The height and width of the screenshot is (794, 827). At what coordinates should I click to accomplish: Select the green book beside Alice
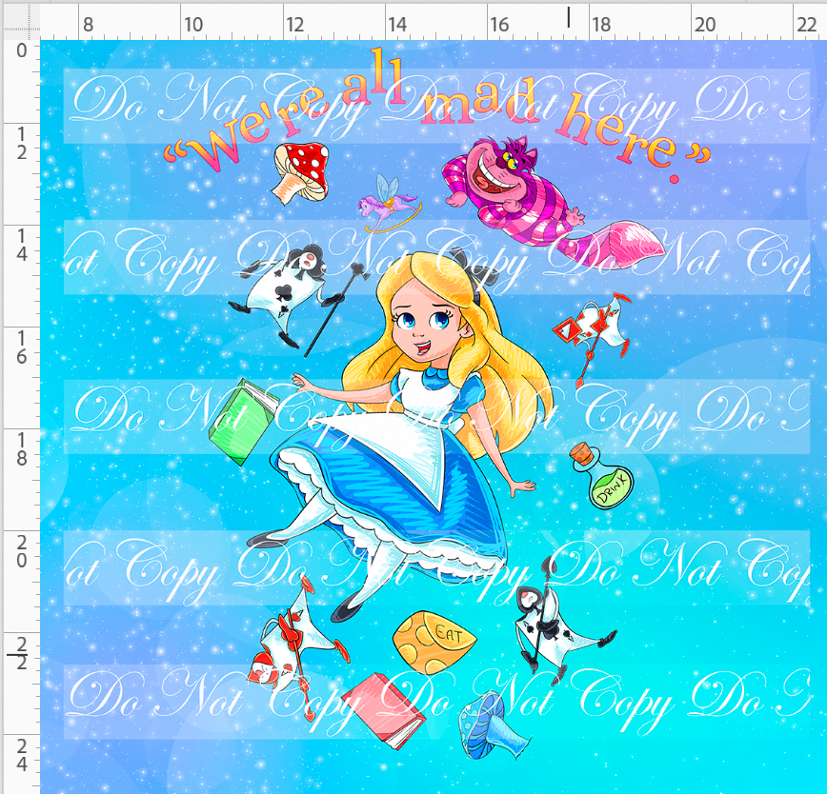pyautogui.click(x=242, y=420)
